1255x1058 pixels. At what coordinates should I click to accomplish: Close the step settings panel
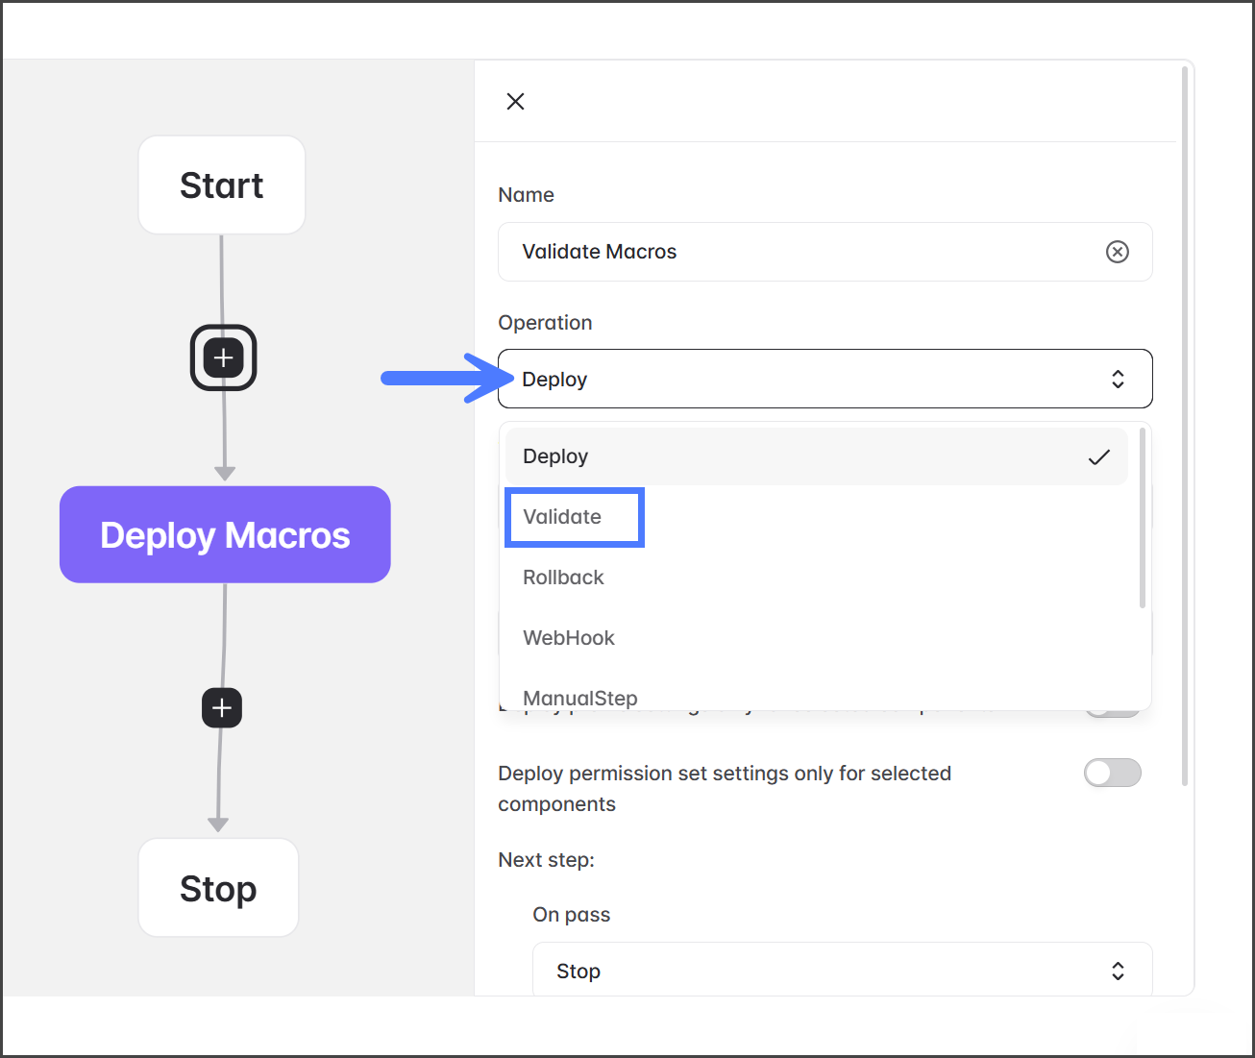coord(515,102)
